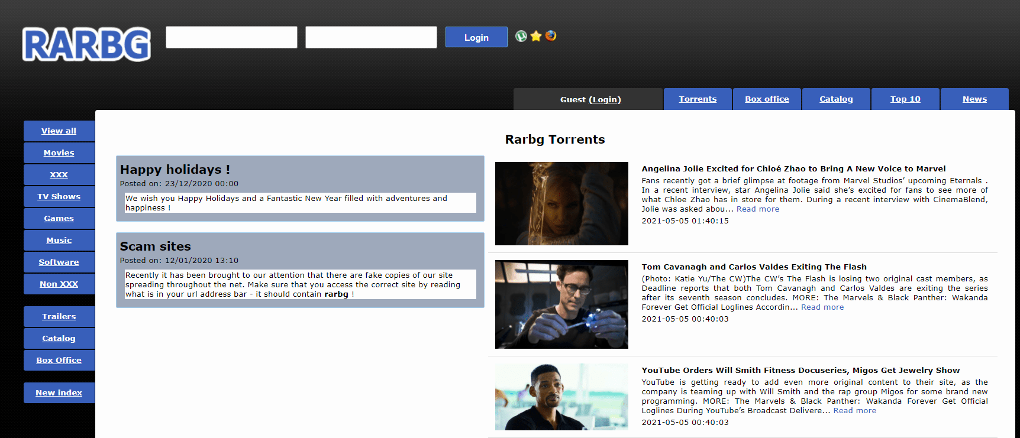Click the Firefox browser icon
This screenshot has width=1020, height=438.
[x=551, y=36]
